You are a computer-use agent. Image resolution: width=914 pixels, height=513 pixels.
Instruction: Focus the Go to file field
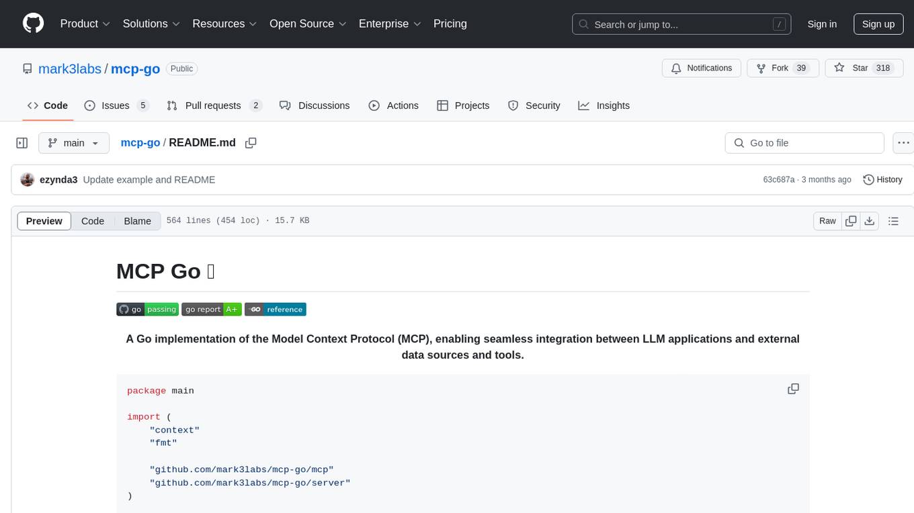[x=804, y=143]
